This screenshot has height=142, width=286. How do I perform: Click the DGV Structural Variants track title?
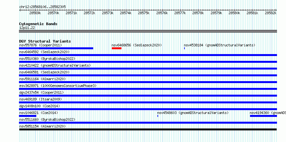(45, 41)
